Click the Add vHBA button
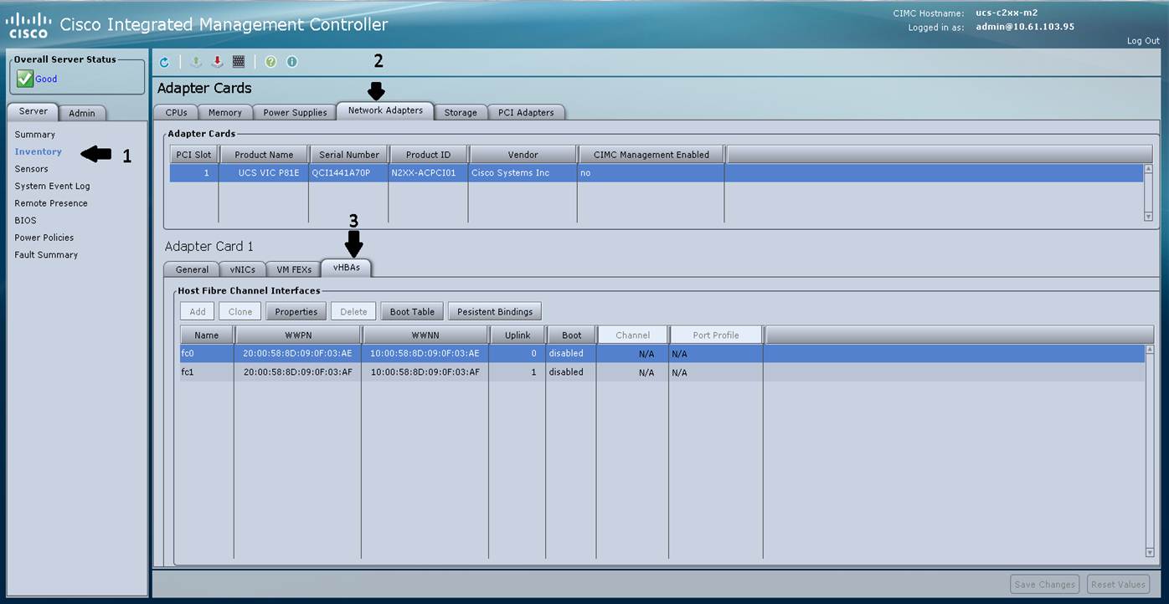Image resolution: width=1169 pixels, height=604 pixels. pos(198,311)
